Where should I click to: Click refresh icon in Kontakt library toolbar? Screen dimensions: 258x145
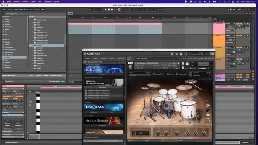[85, 62]
